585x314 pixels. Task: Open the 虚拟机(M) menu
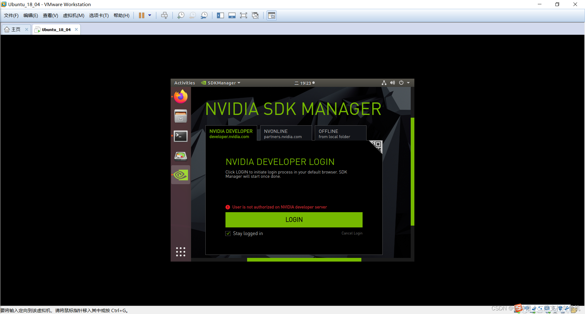[x=74, y=16]
